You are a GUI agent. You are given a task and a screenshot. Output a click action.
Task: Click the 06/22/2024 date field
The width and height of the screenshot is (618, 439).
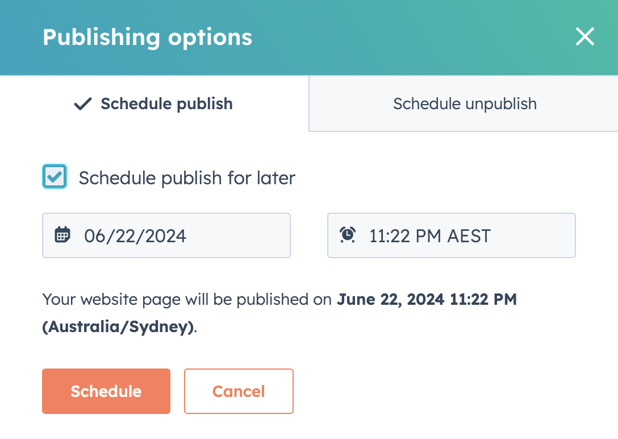click(166, 235)
